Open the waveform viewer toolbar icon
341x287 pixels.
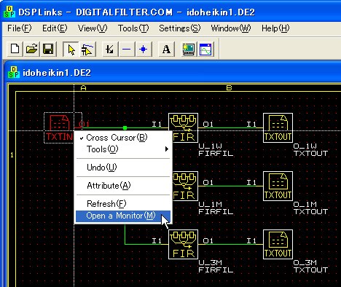click(205, 50)
